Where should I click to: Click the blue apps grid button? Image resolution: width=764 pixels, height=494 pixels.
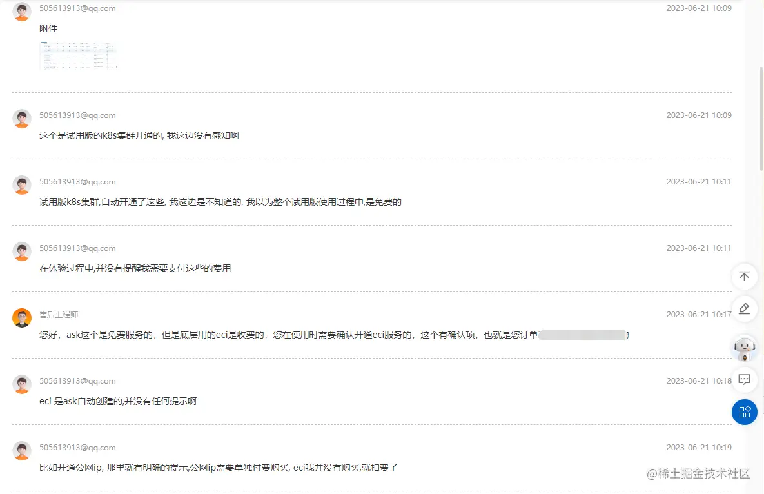744,412
